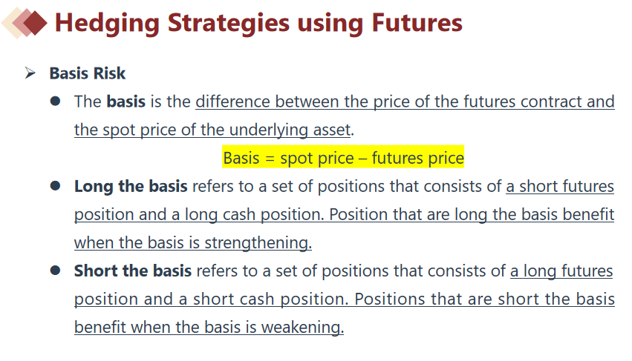Click underlined "when the basis is strengthening" text
Viewport: 632px width, 361px height.
click(x=192, y=242)
